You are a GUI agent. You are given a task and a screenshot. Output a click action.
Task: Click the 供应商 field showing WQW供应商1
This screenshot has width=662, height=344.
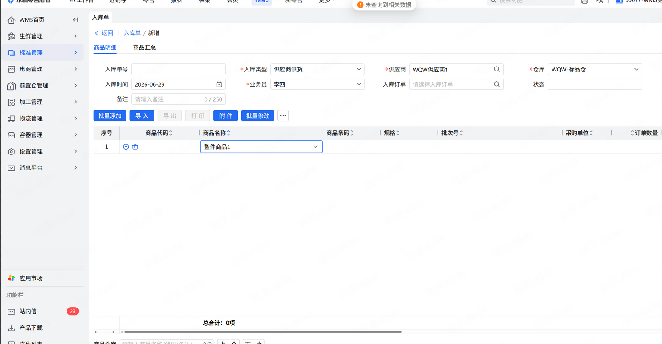click(456, 69)
